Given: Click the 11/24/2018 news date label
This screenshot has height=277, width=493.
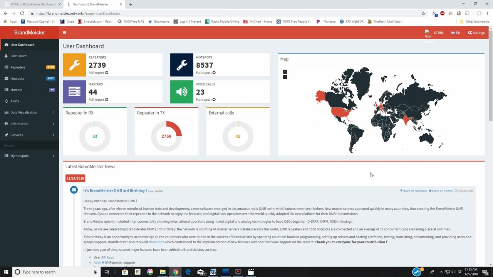Looking at the screenshot, I should 75,178.
